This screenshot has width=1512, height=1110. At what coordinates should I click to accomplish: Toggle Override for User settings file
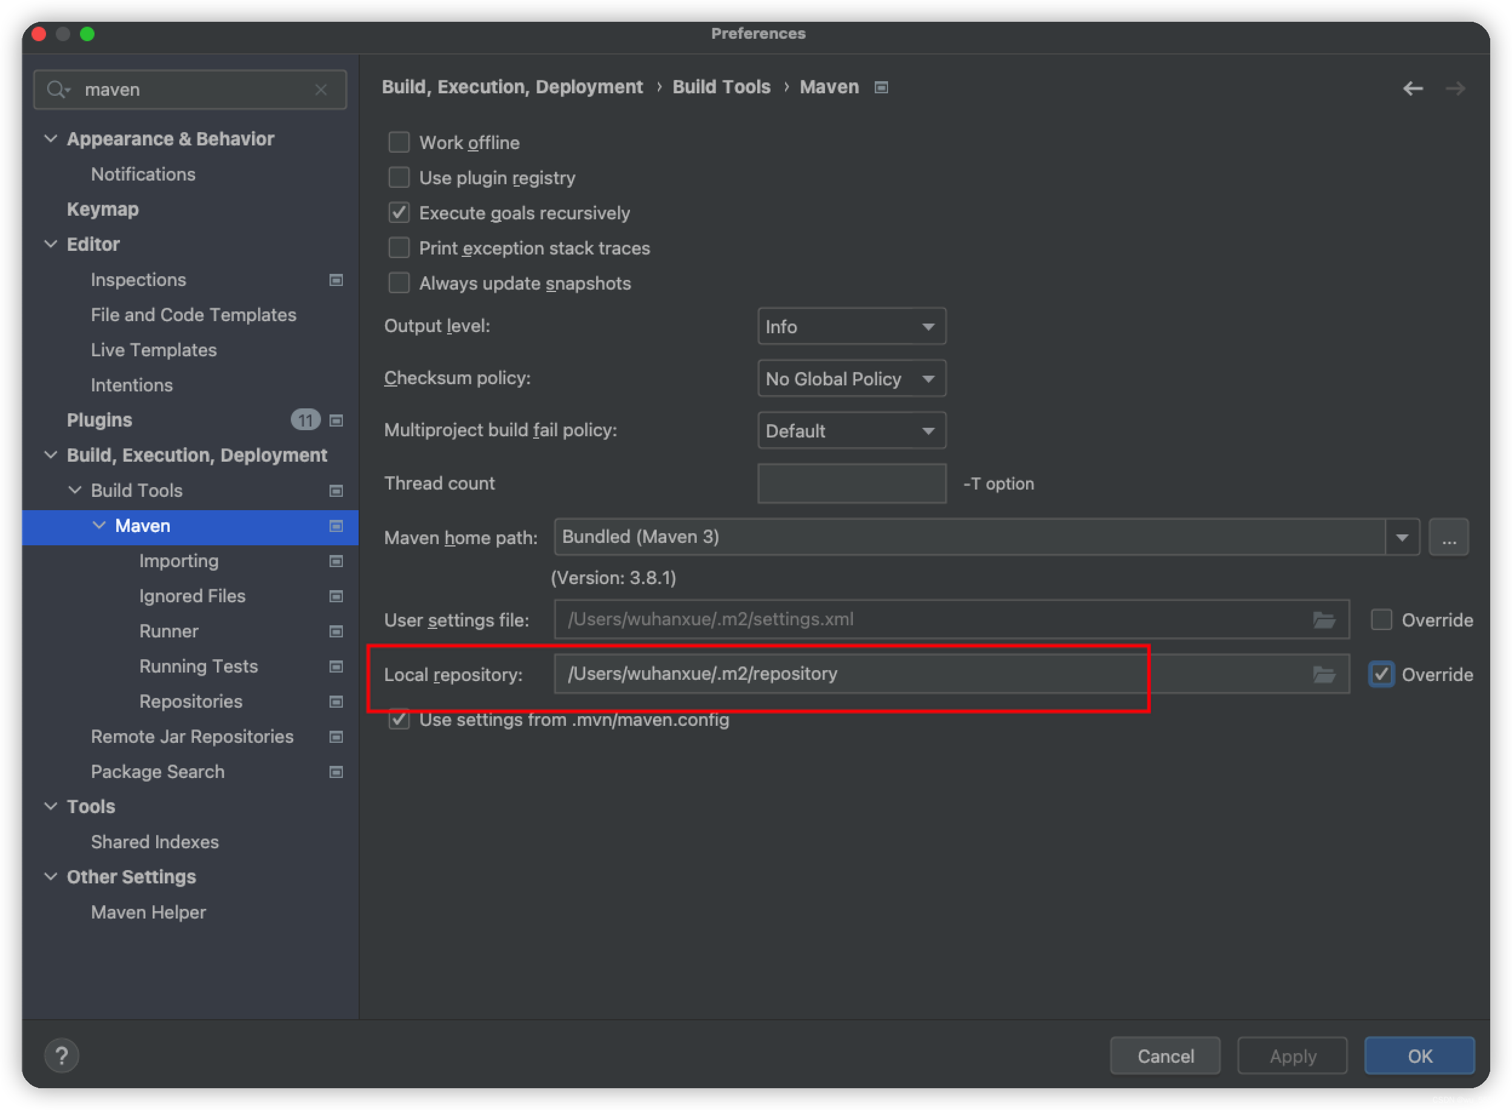click(1381, 619)
